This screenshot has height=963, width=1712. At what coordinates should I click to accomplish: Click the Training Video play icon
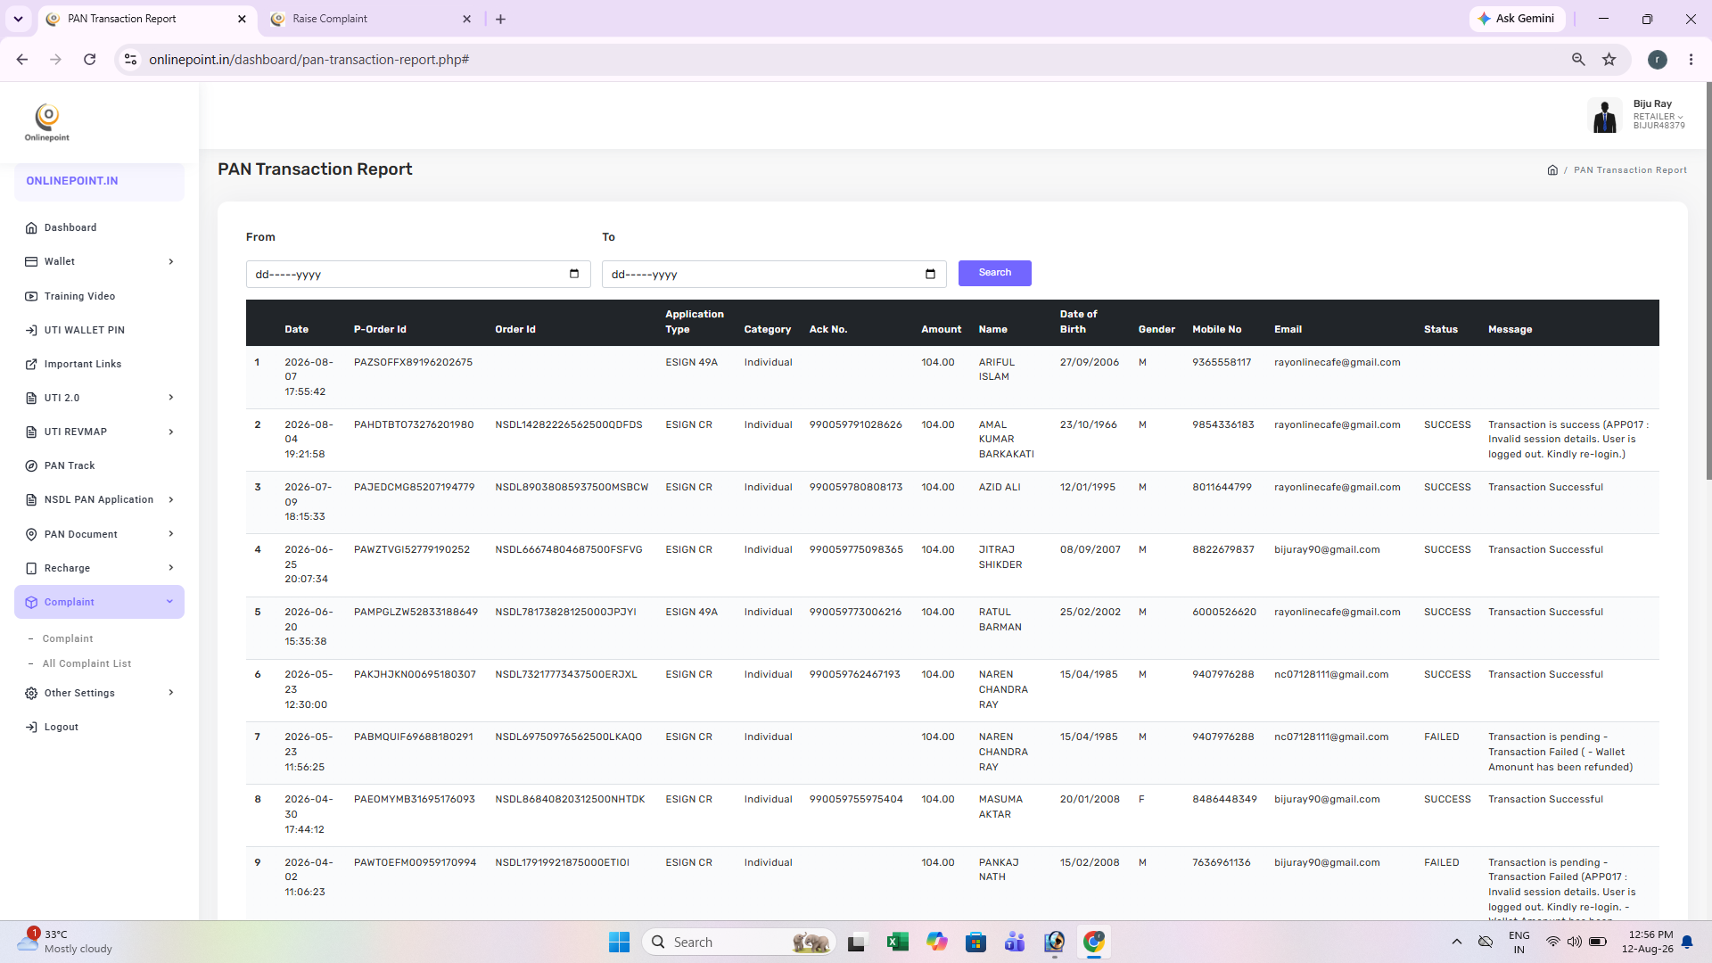tap(31, 296)
